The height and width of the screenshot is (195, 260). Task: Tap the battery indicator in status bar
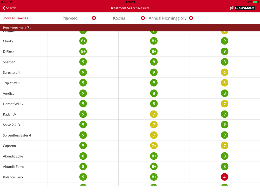click(x=255, y=2)
